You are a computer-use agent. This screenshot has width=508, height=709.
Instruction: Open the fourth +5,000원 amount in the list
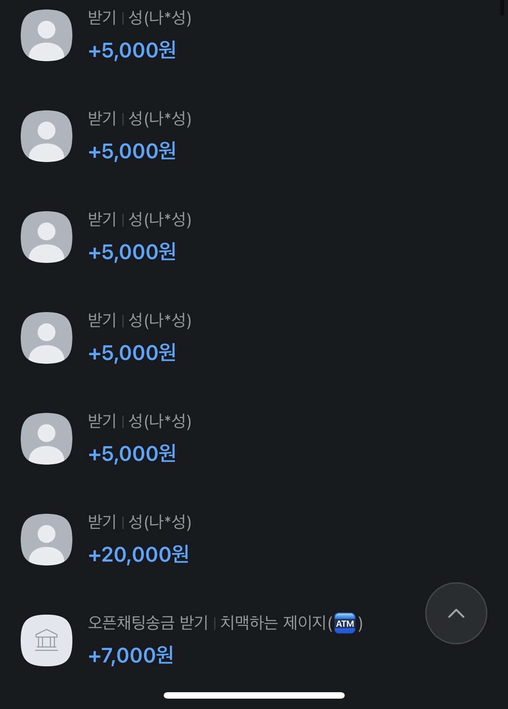[x=132, y=353]
